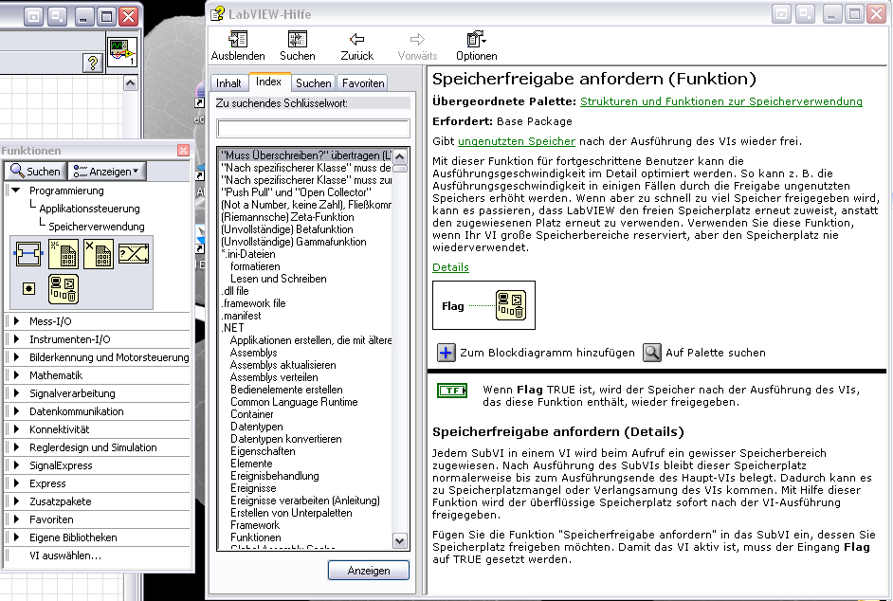893x601 pixels.
Task: Expand Bilderkennung und Motorsteuerung category
Action: tap(16, 357)
